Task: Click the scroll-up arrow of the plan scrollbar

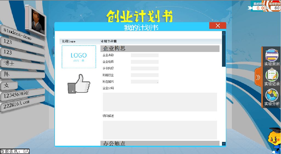Action: [224, 33]
